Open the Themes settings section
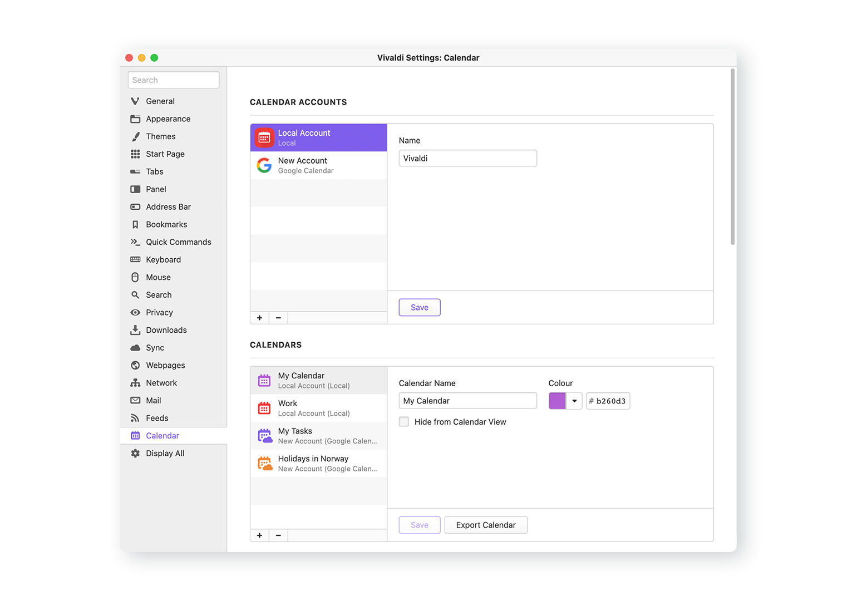 tap(160, 136)
